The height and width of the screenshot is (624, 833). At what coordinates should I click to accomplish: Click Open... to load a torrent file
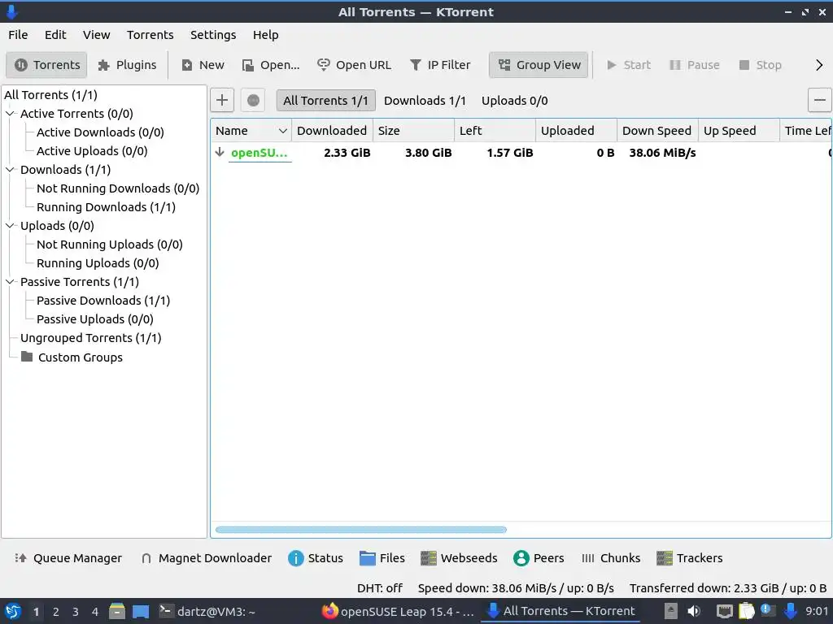pyautogui.click(x=270, y=65)
